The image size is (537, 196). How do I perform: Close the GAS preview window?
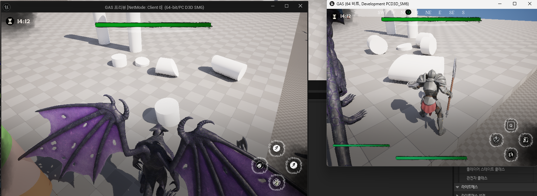click(300, 6)
